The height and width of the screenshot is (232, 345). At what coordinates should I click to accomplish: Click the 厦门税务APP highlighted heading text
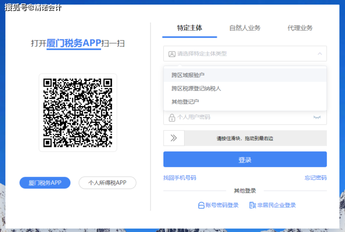coord(74,43)
